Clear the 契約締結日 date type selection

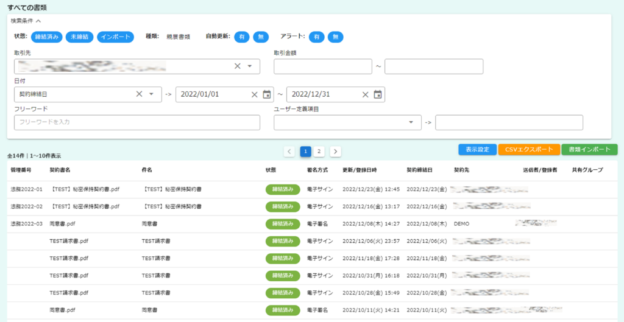point(139,94)
